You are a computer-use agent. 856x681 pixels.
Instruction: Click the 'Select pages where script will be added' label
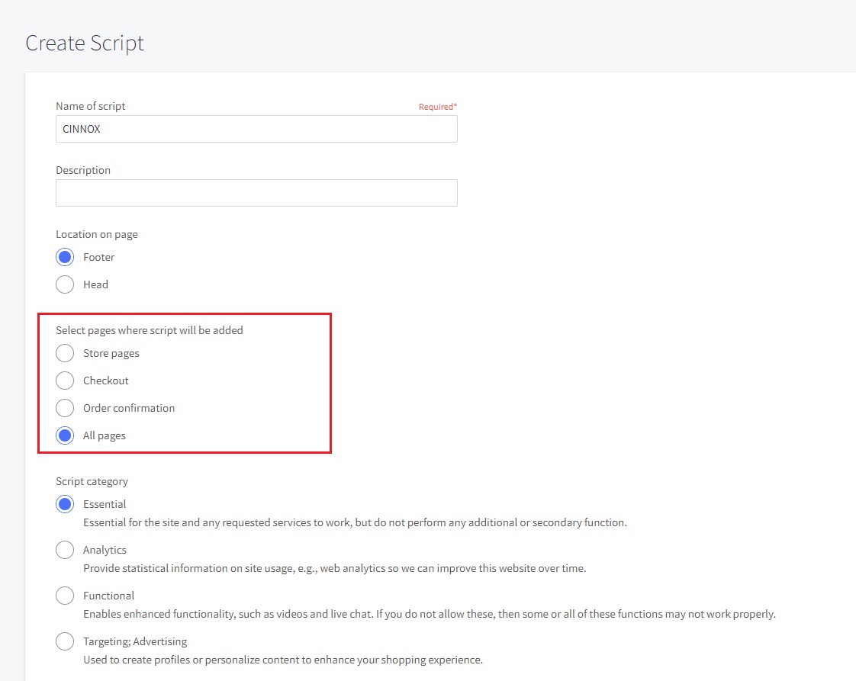(150, 330)
